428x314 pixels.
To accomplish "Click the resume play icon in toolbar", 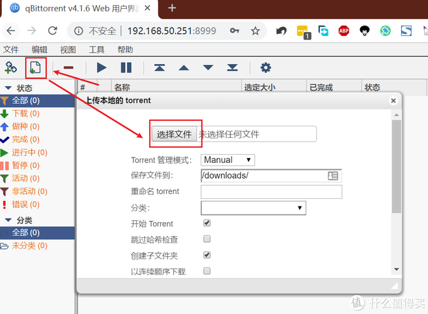I will 101,68.
